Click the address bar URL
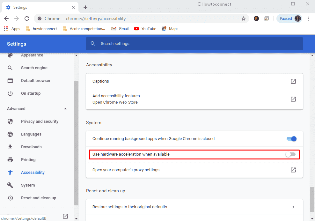 click(x=96, y=19)
